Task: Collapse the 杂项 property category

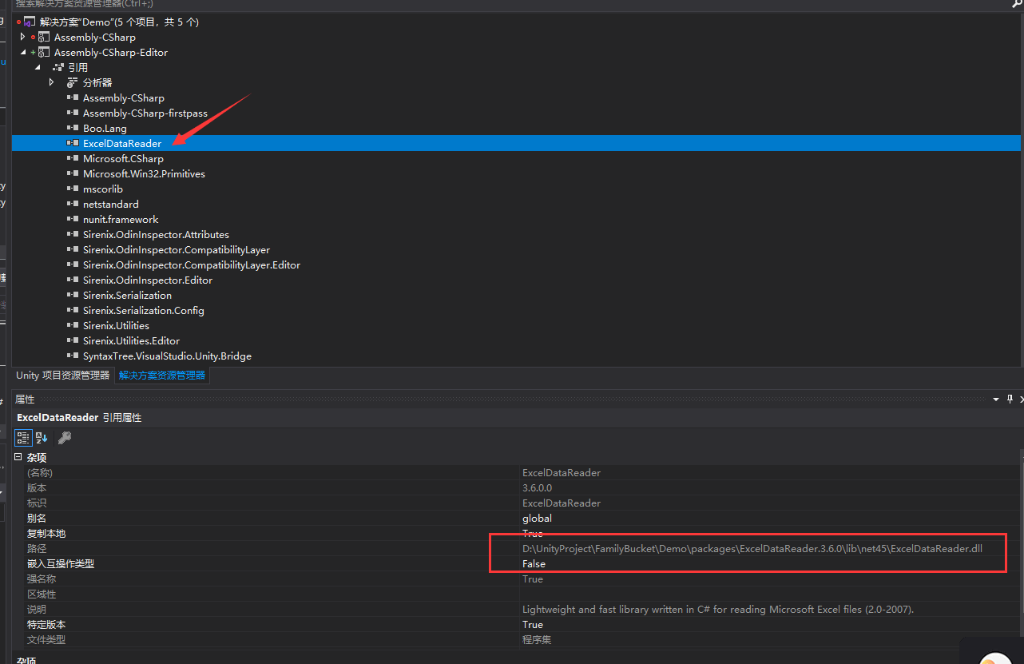Action: (18, 457)
